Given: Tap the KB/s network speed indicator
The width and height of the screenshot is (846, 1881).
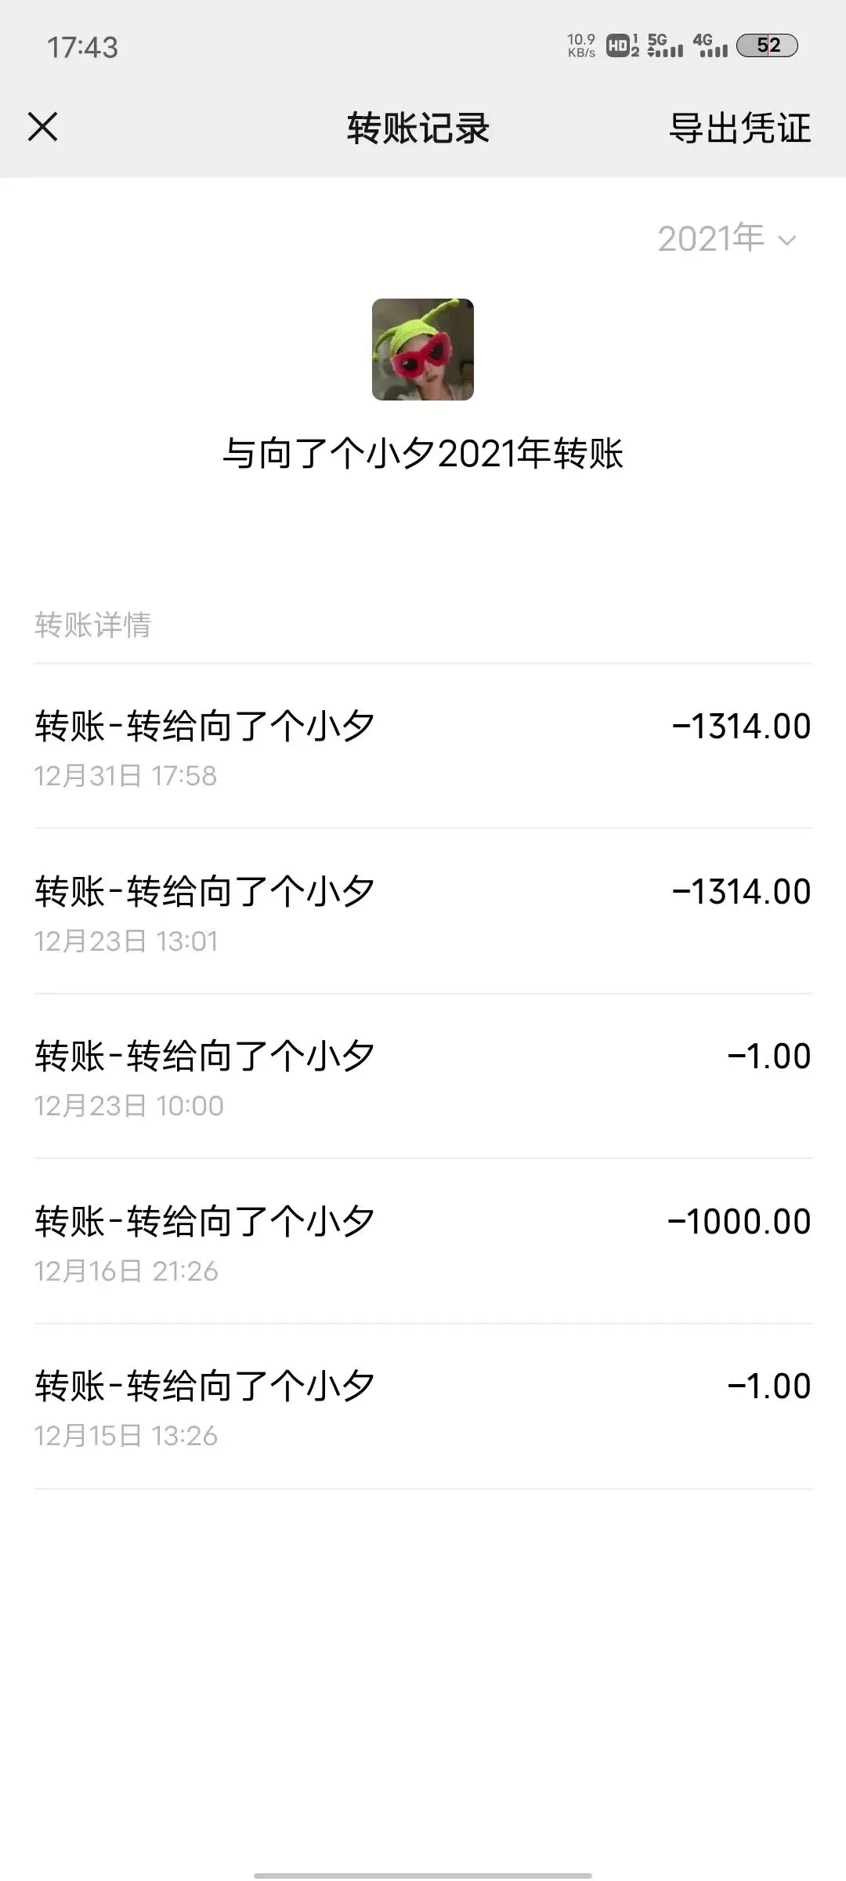Looking at the screenshot, I should [581, 45].
